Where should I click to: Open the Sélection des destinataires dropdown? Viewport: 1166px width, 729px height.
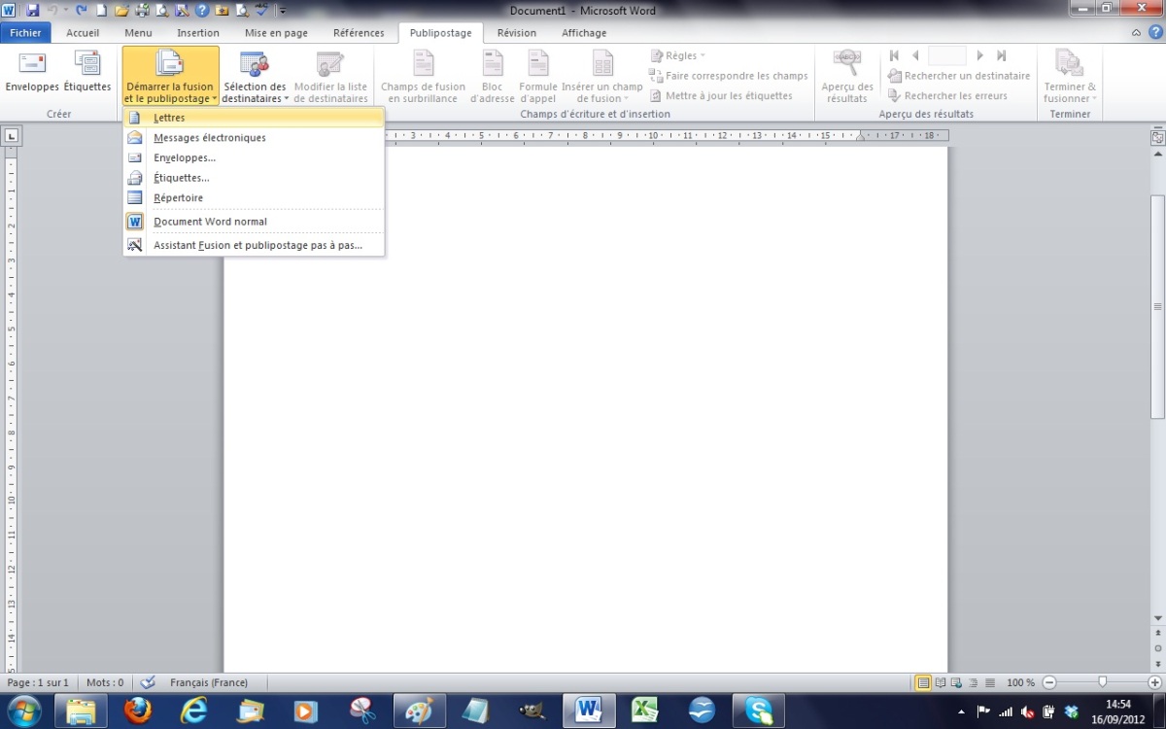coord(255,76)
